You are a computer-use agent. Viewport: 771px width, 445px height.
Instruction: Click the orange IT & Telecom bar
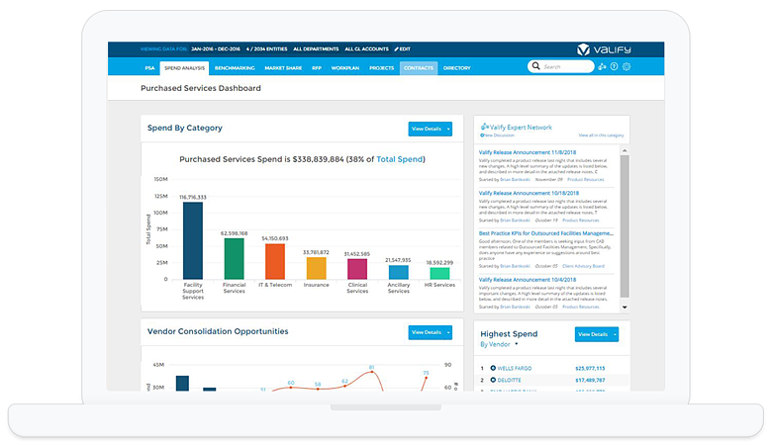[275, 261]
